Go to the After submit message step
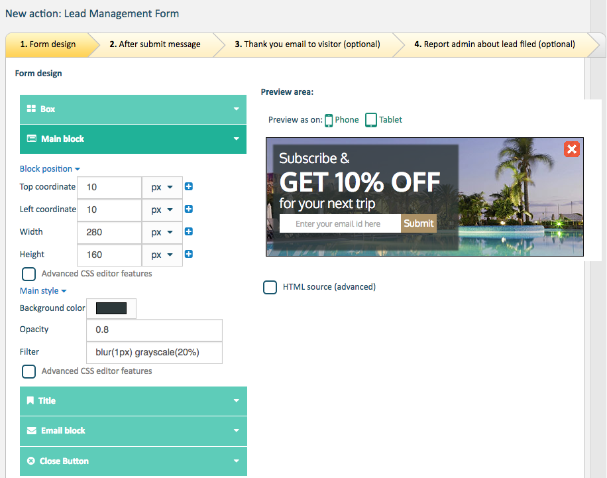 [x=154, y=44]
